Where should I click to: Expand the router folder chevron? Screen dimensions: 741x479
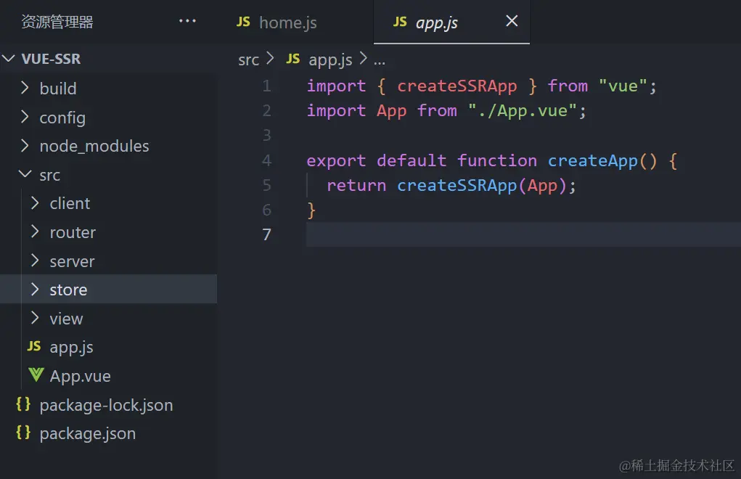tap(35, 232)
